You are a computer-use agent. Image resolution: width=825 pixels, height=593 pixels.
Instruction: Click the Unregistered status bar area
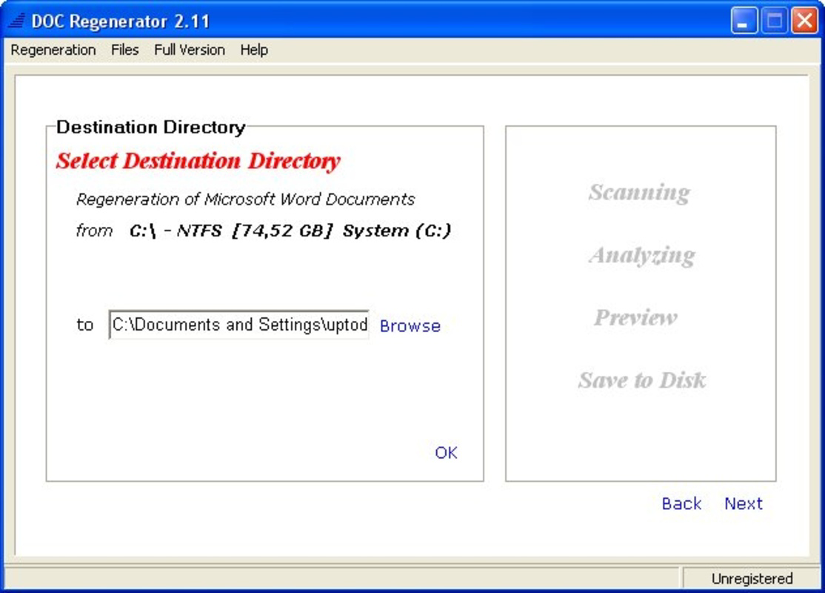752,577
